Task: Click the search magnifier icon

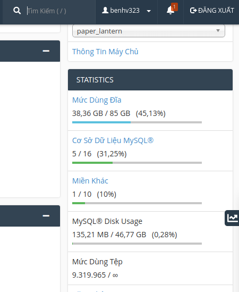Action: [17, 11]
